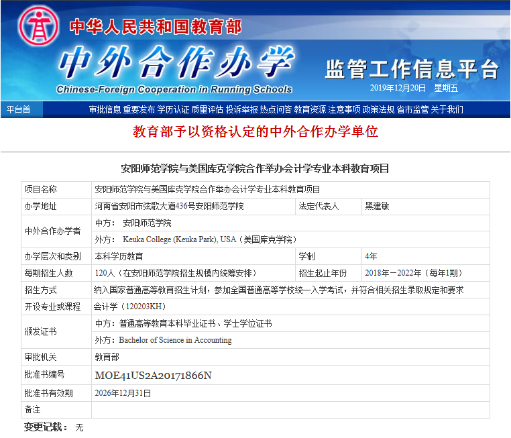The width and height of the screenshot is (511, 438).
Task: Open the 注意事项 menu item
Action: click(345, 110)
